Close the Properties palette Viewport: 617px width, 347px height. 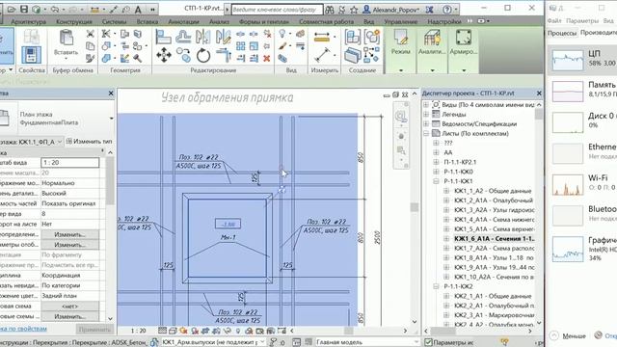click(111, 93)
